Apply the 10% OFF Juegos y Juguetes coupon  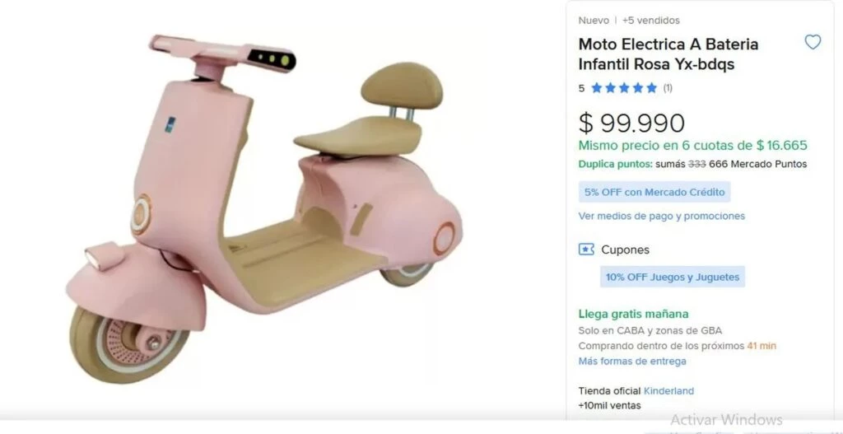pyautogui.click(x=673, y=277)
